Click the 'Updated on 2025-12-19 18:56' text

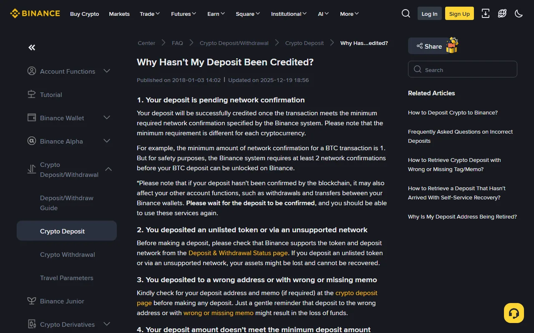click(x=269, y=80)
